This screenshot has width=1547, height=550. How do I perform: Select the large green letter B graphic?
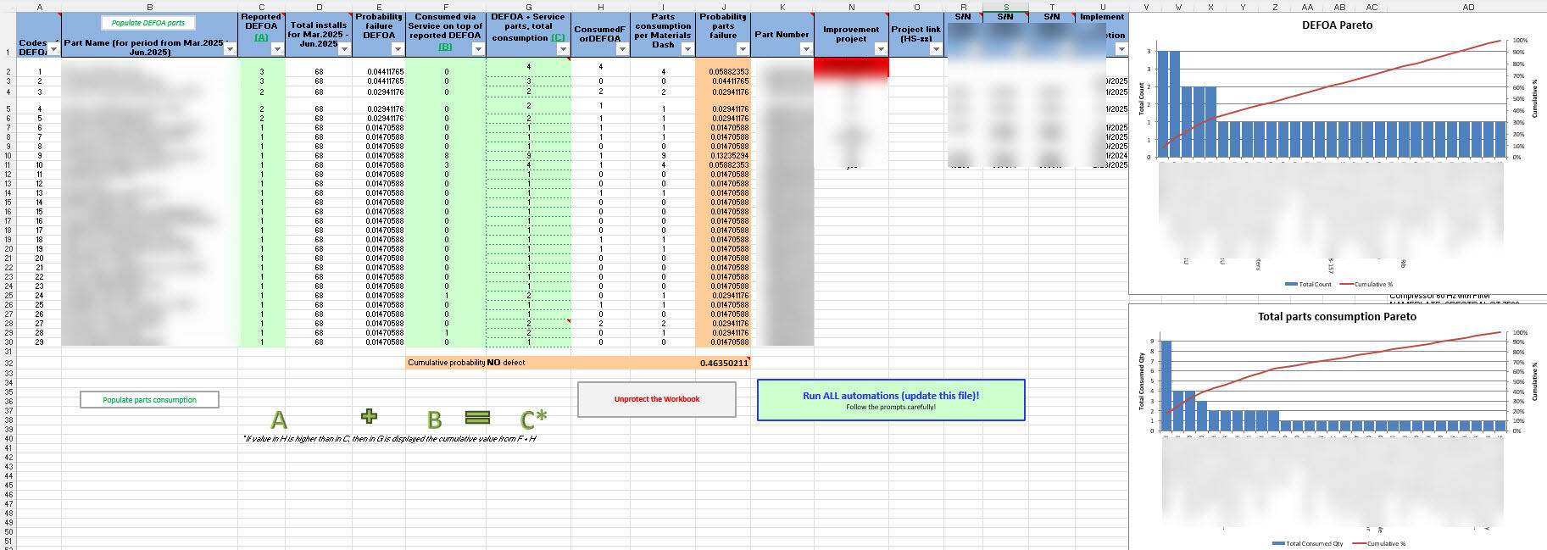coord(434,419)
